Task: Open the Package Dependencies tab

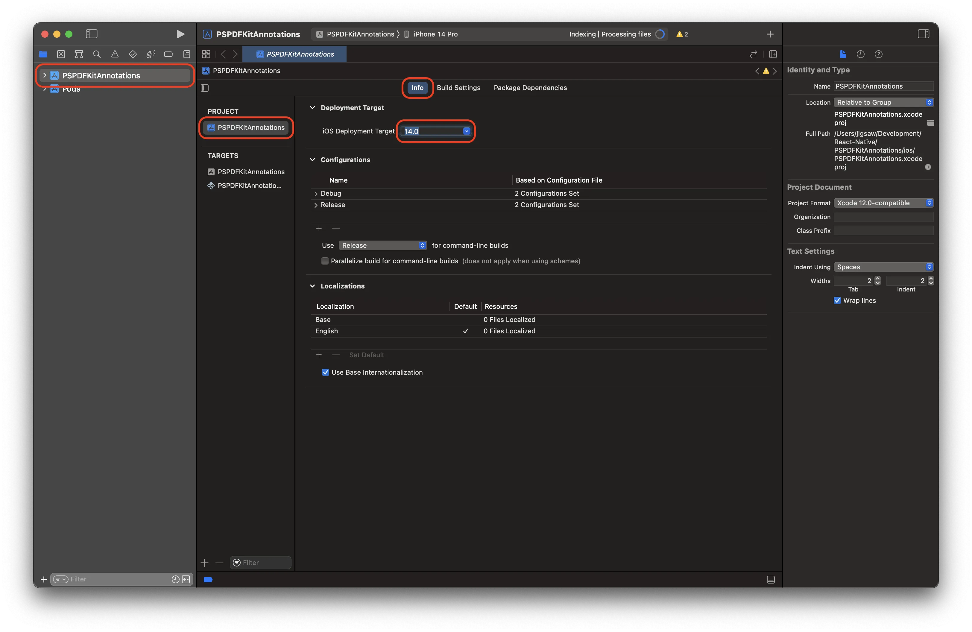Action: pos(530,87)
